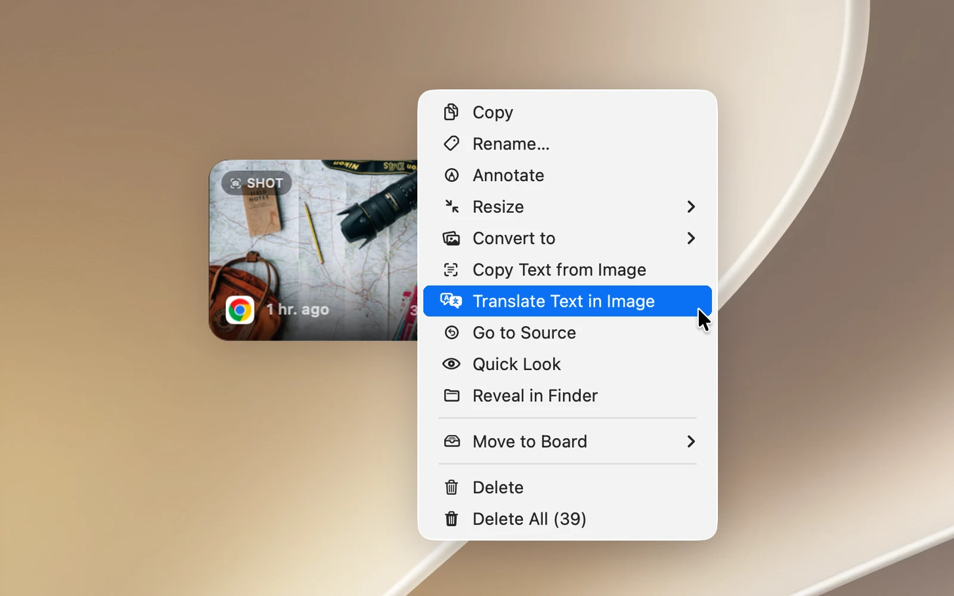Image resolution: width=954 pixels, height=596 pixels.
Task: Choose Copy Text from Image
Action: coord(568,269)
